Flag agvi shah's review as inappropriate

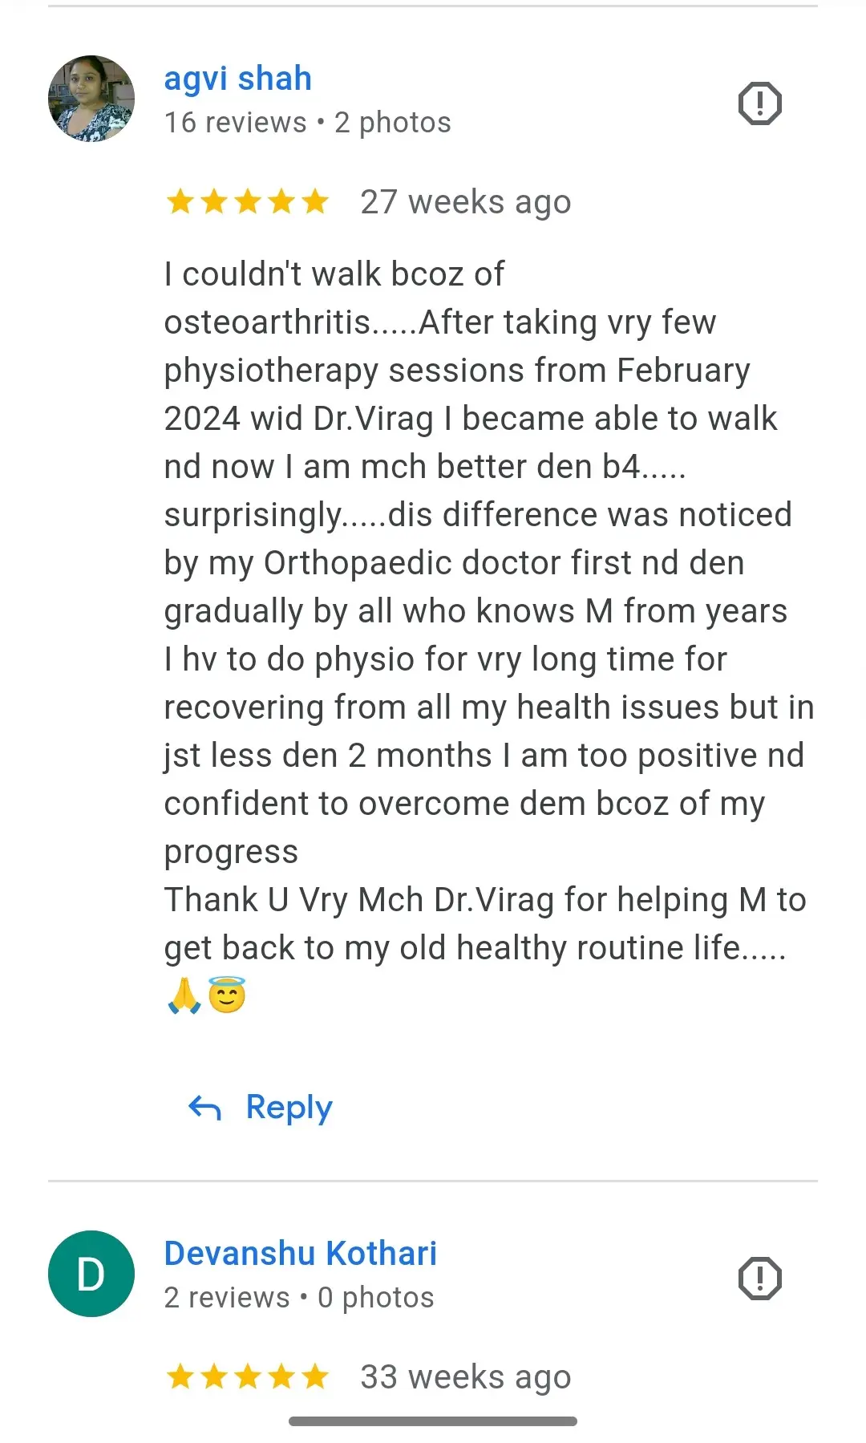click(x=759, y=103)
